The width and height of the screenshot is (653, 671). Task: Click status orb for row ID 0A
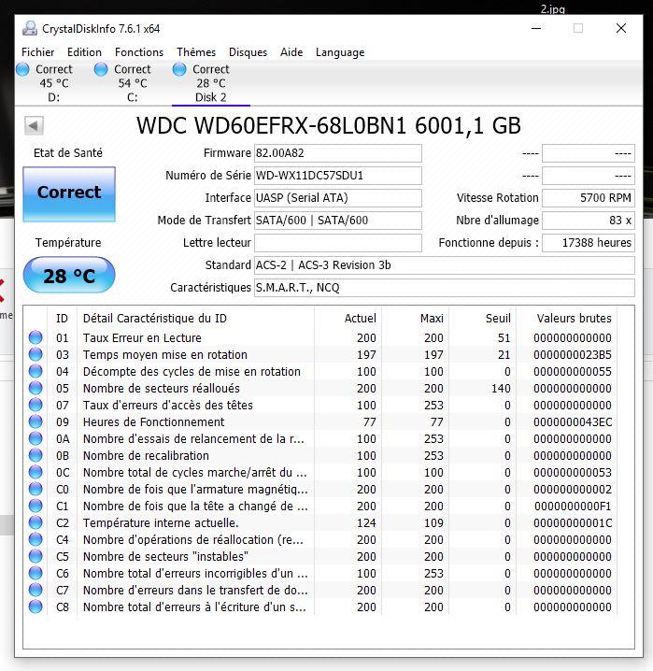pos(35,438)
